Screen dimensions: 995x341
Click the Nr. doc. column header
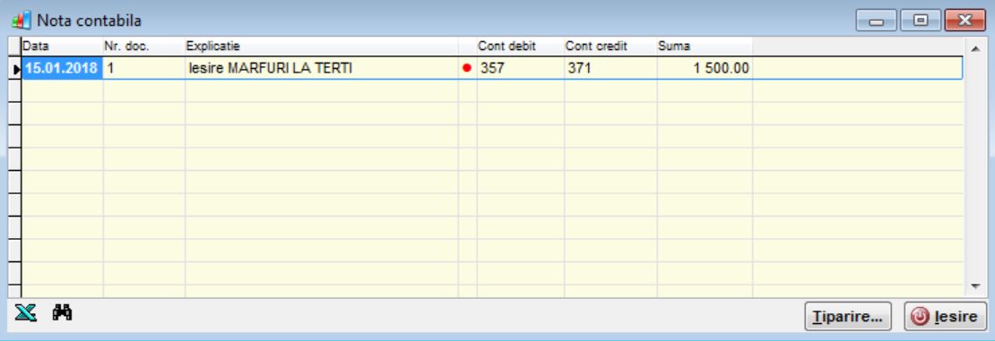[144, 47]
